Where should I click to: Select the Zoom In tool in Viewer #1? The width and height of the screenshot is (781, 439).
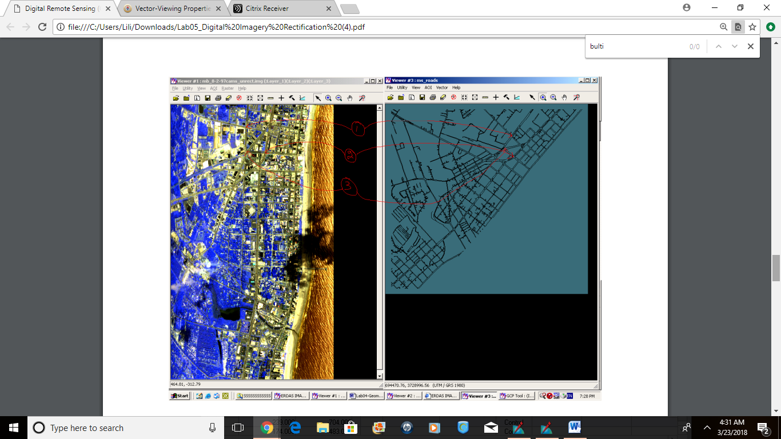pyautogui.click(x=329, y=98)
